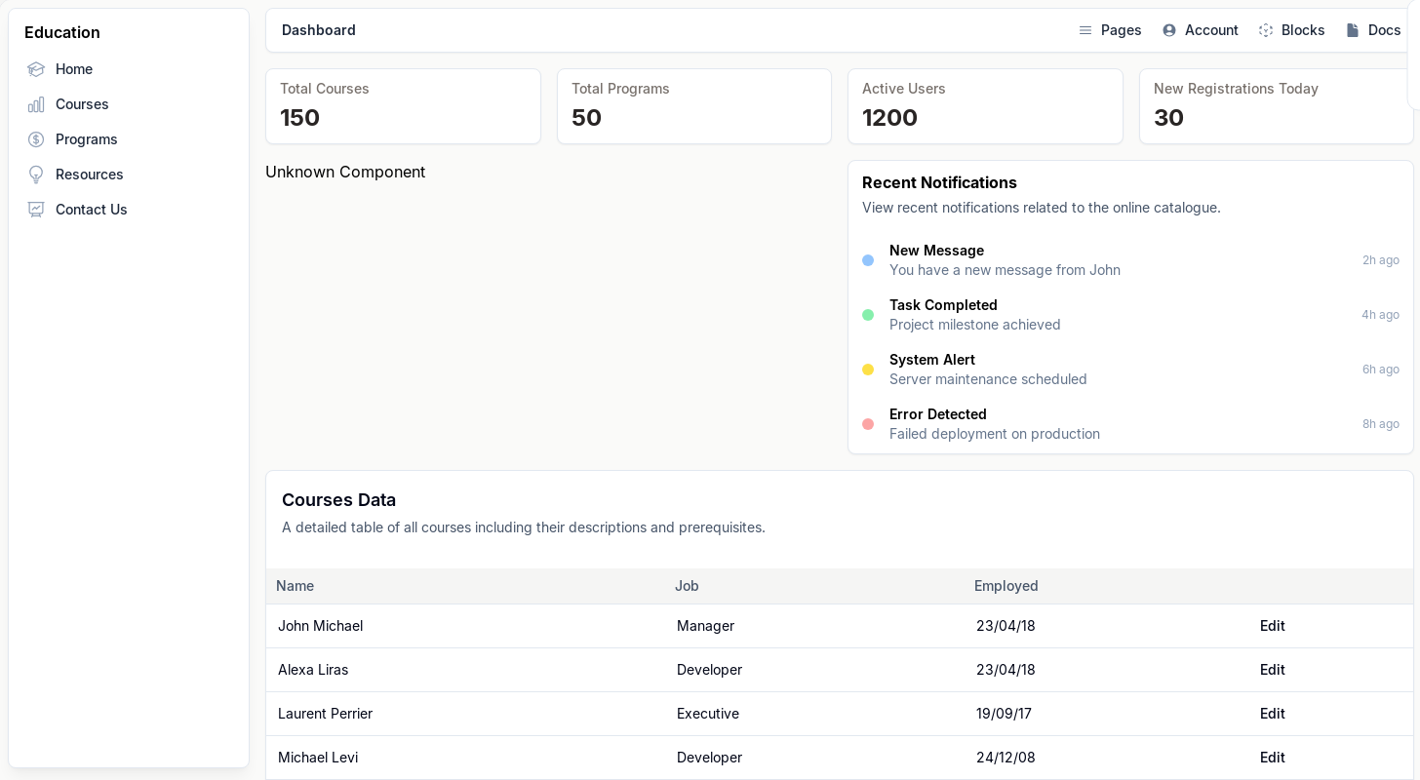Click the Account user circle icon

tap(1169, 30)
